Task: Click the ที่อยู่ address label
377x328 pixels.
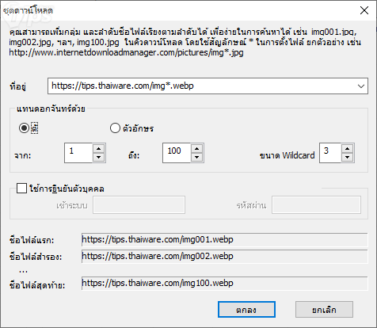Action: tap(17, 86)
